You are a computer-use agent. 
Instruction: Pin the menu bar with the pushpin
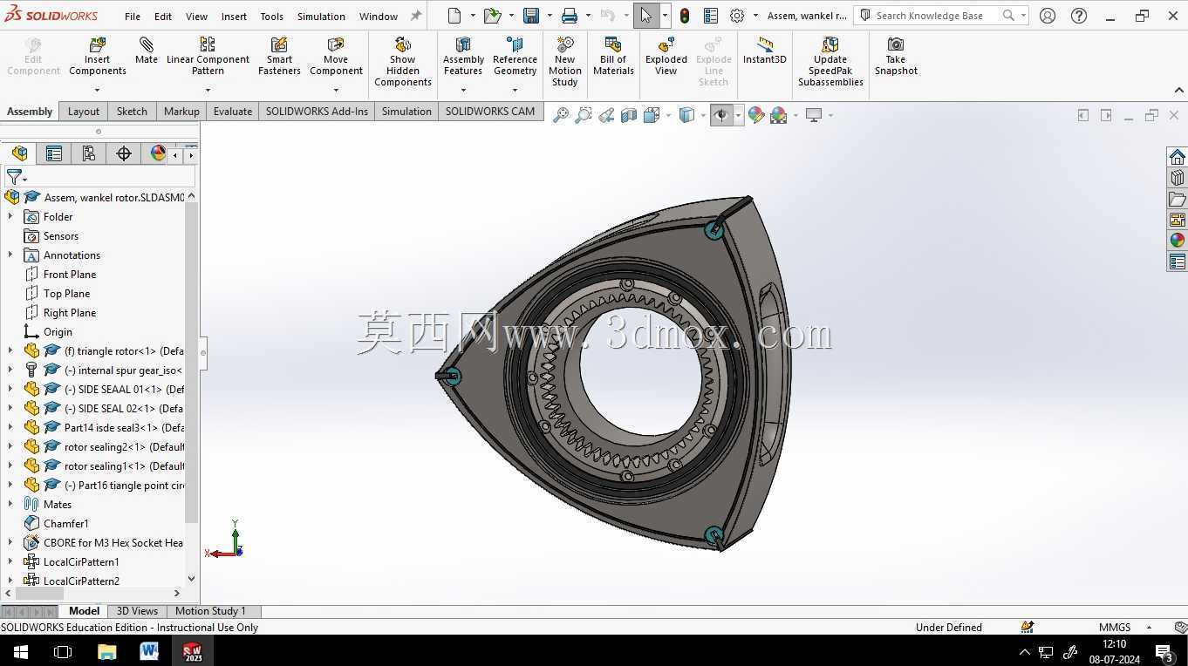coord(416,16)
